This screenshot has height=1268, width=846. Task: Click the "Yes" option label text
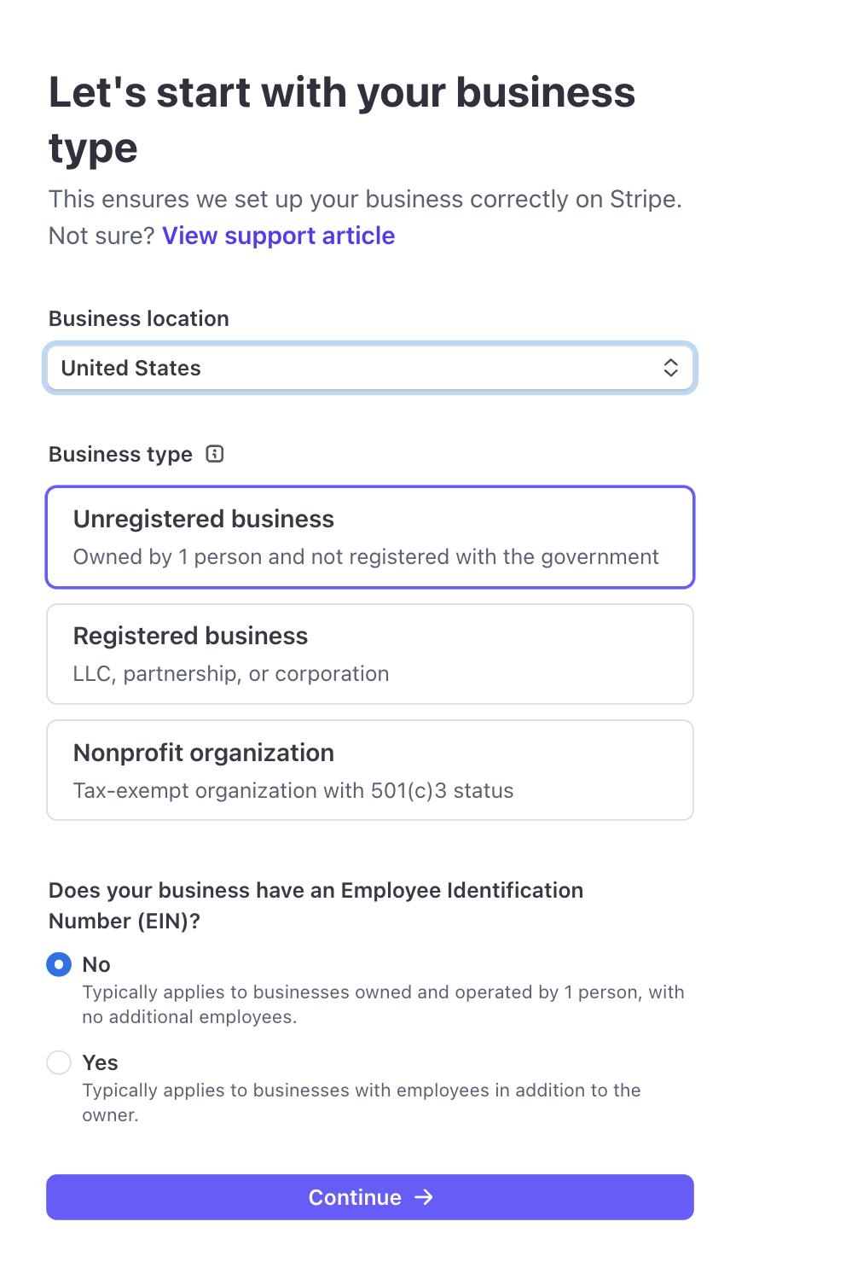[x=100, y=1062]
